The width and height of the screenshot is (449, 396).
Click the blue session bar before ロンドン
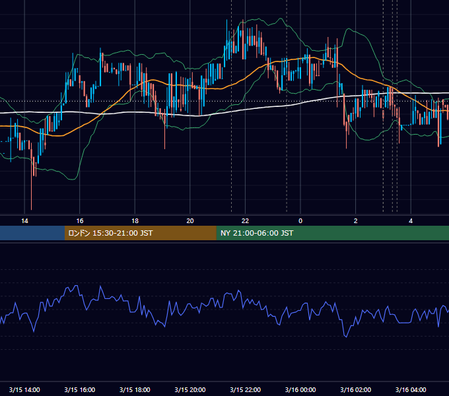pyautogui.click(x=32, y=233)
